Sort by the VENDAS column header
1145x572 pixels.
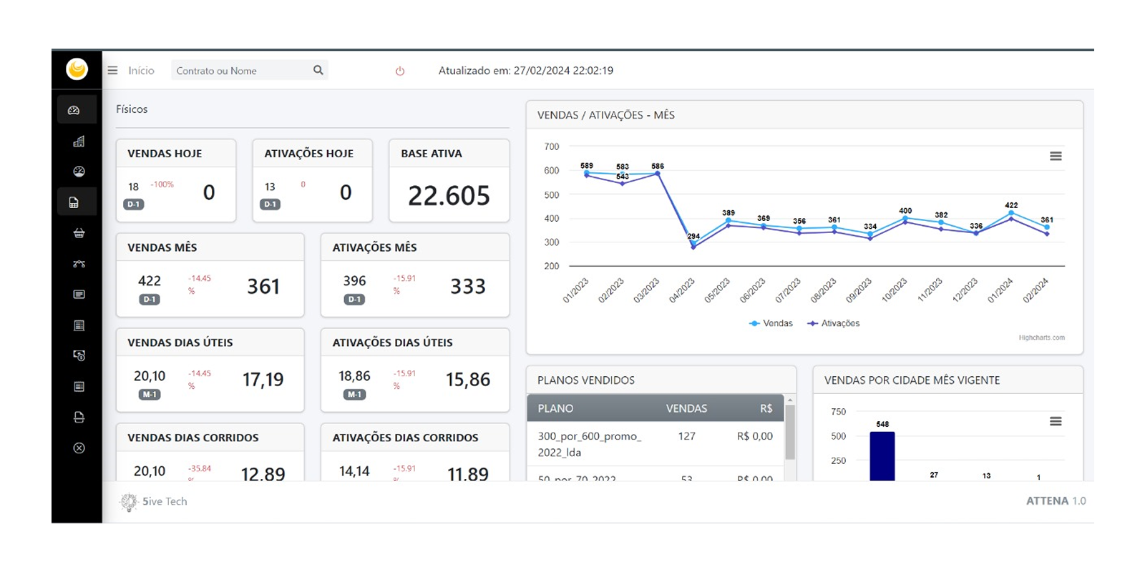coord(686,408)
